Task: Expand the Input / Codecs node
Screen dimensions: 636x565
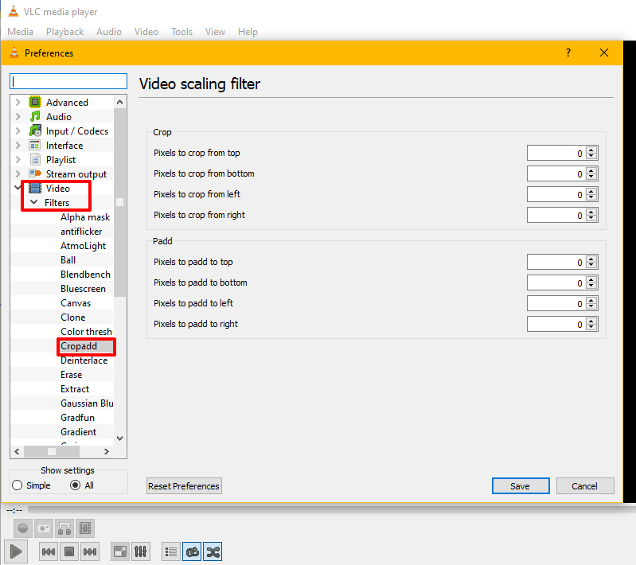Action: click(18, 131)
